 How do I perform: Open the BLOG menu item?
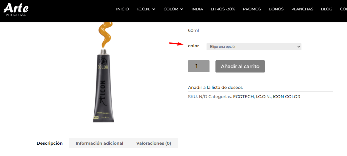click(327, 9)
